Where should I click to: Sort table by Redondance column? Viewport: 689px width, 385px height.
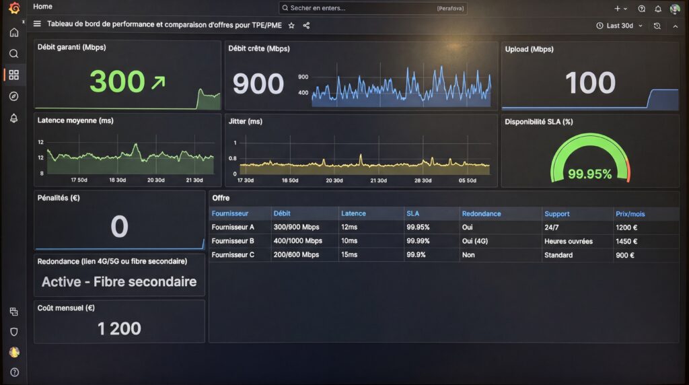coord(481,214)
